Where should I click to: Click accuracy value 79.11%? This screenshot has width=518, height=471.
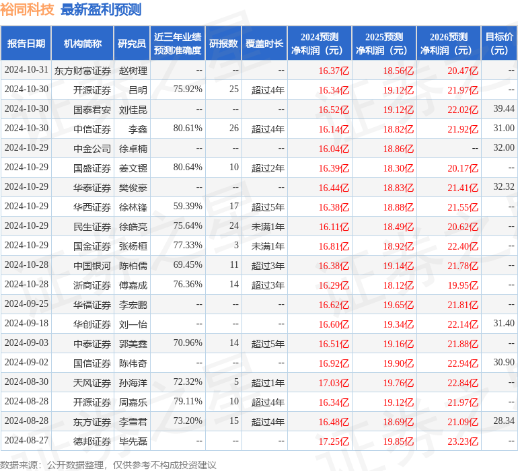pyautogui.click(x=188, y=401)
